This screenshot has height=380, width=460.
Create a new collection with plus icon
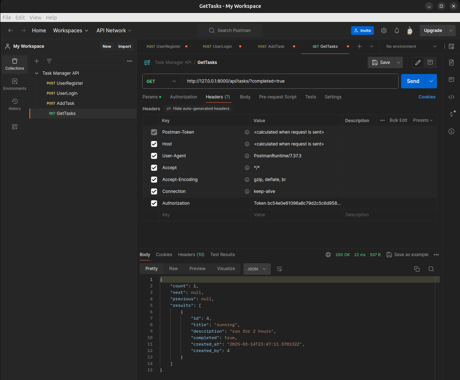(x=37, y=61)
